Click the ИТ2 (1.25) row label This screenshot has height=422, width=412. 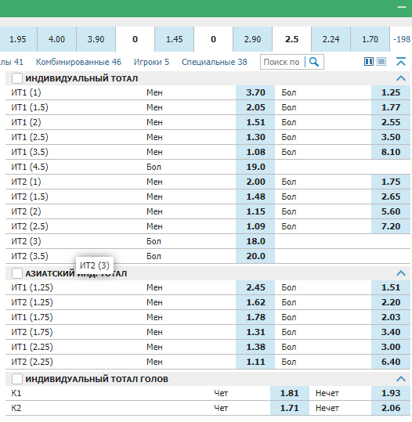point(32,302)
